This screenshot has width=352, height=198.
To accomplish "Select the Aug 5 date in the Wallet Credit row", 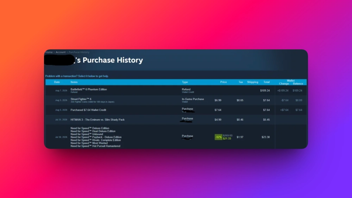I will 61,110.
